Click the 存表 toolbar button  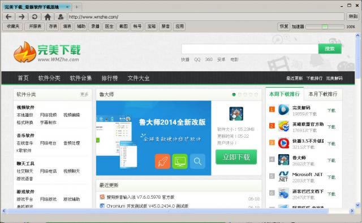click(53, 27)
